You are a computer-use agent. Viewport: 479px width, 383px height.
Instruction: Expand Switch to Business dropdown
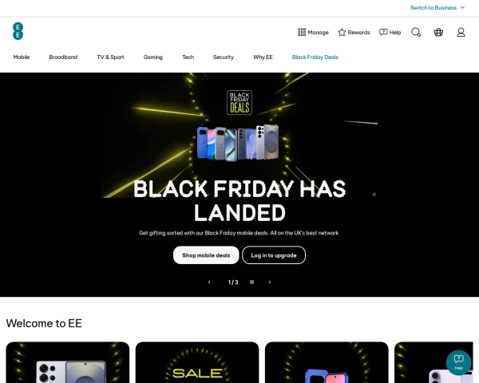(437, 8)
